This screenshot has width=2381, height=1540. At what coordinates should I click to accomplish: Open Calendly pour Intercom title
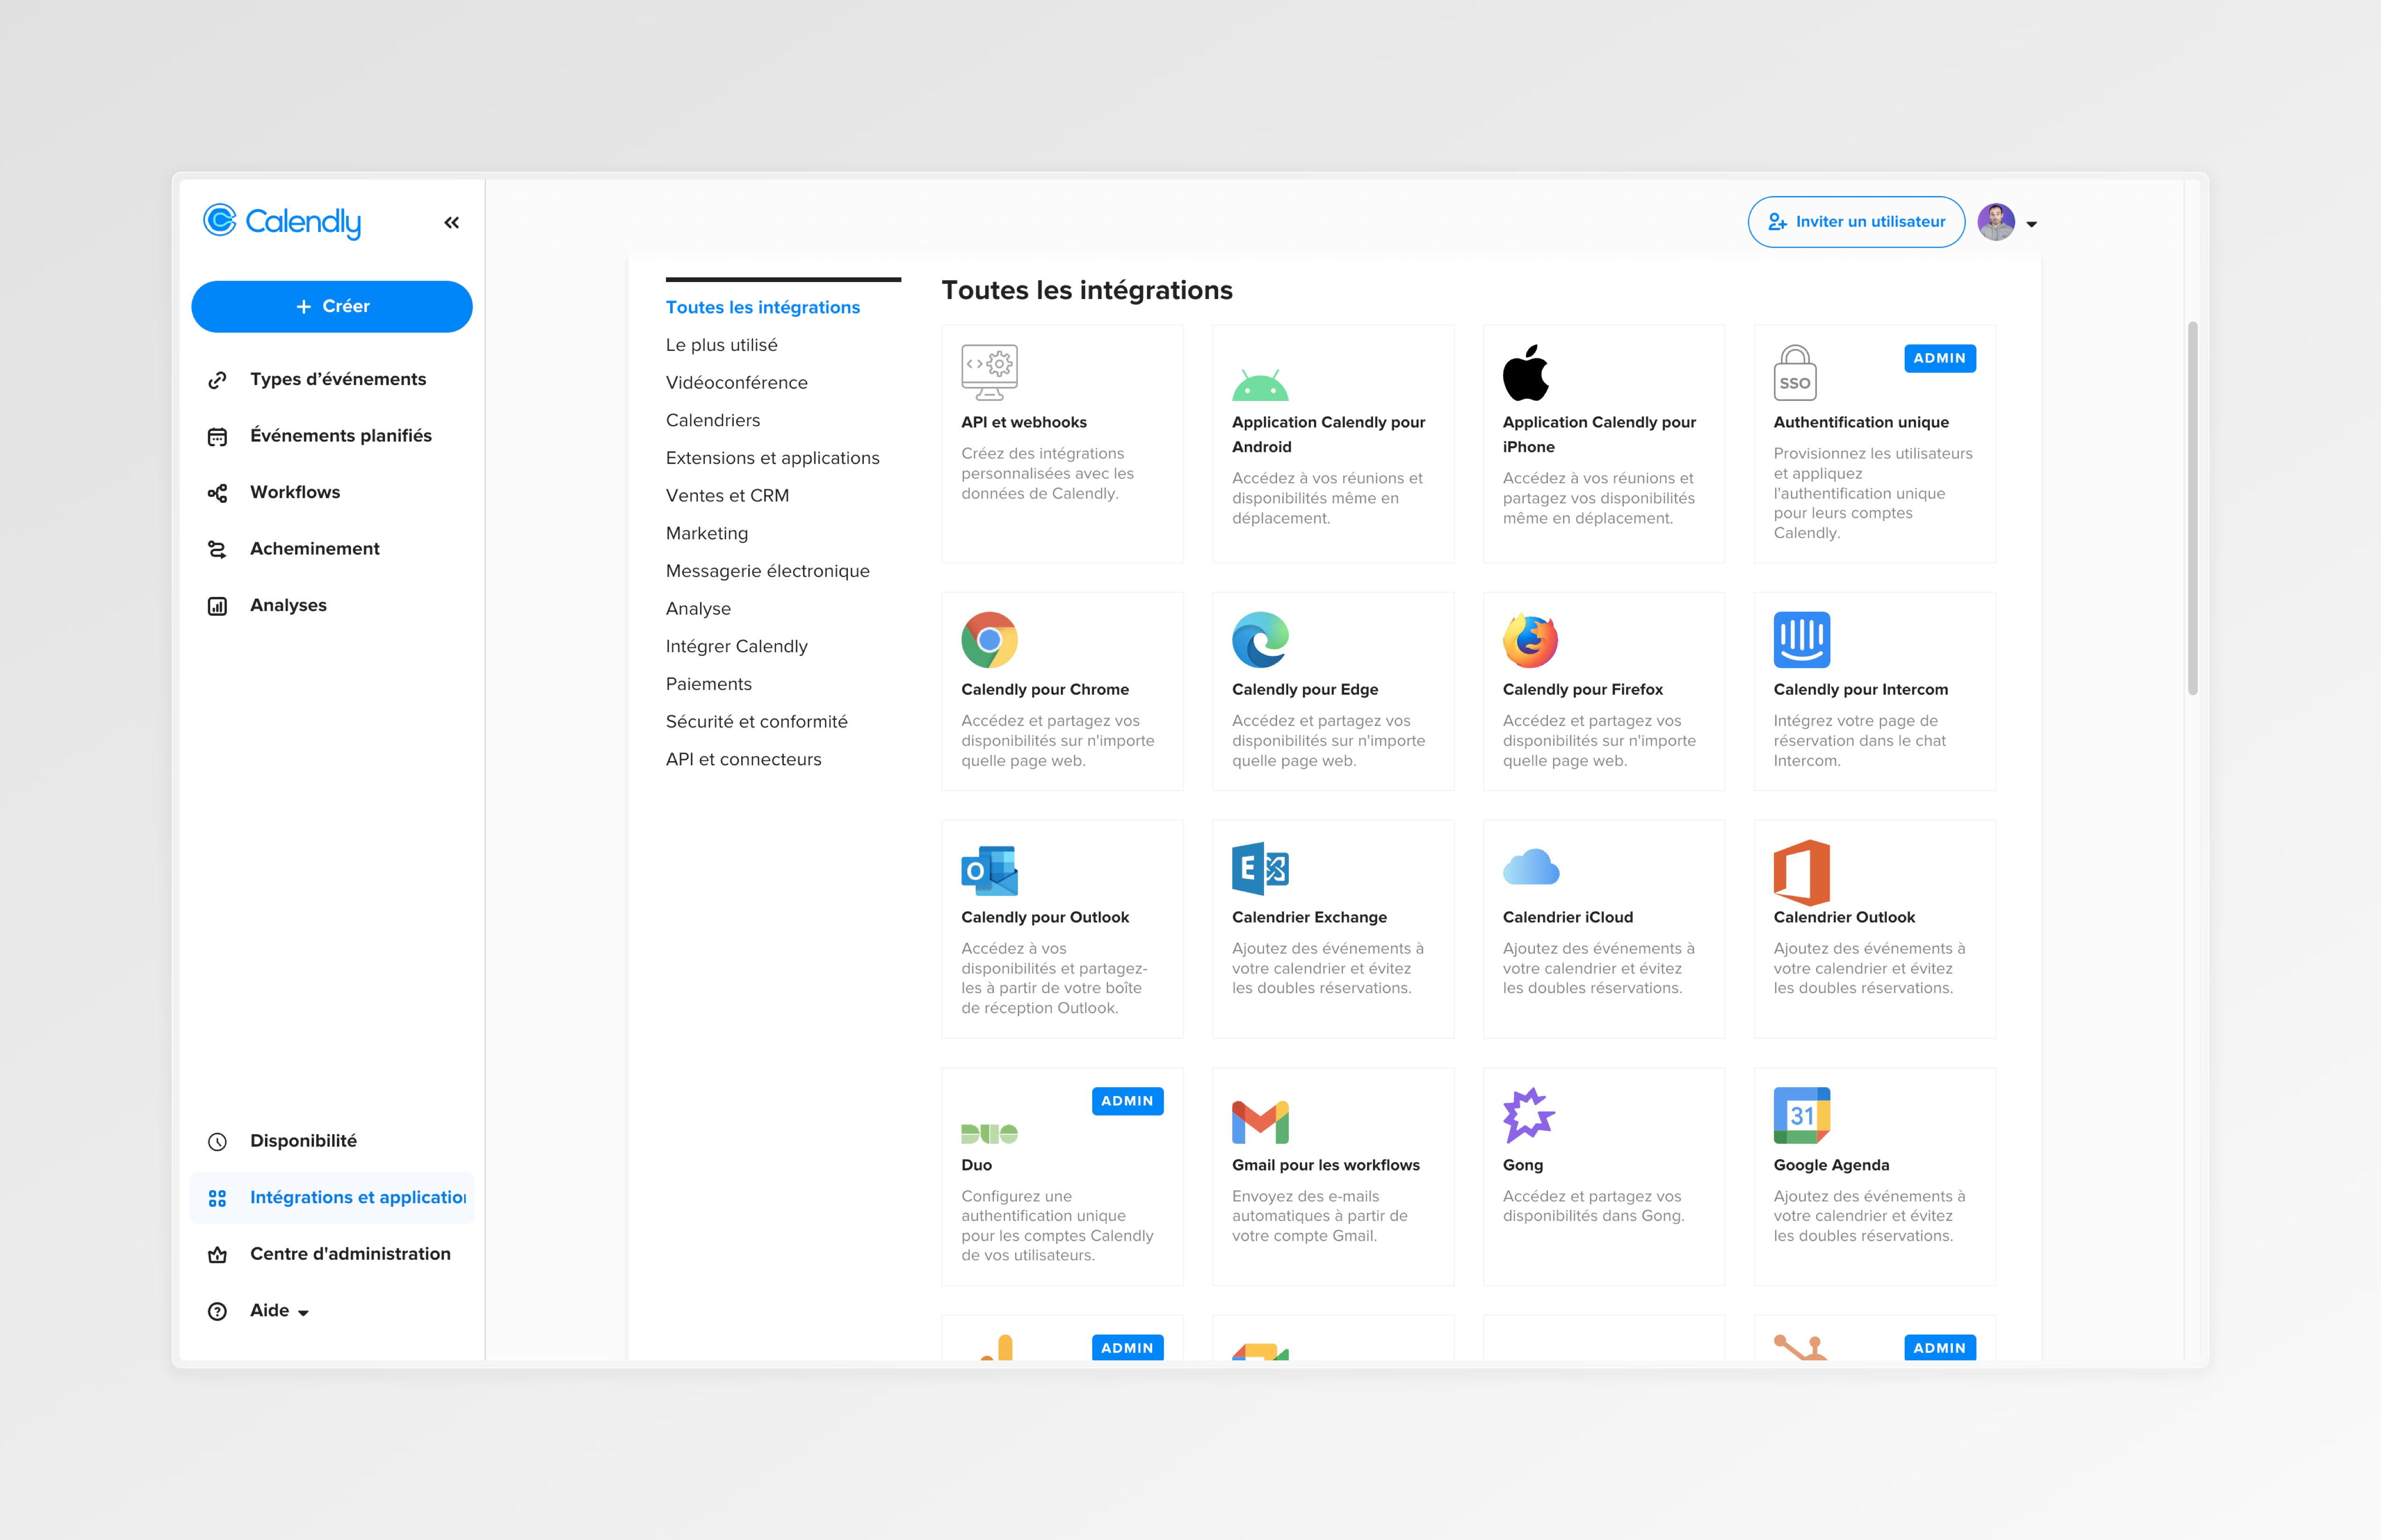tap(1860, 690)
